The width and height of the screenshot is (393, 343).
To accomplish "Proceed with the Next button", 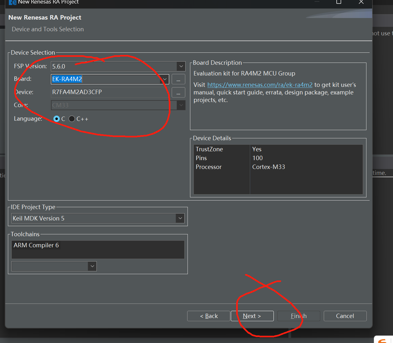I will coord(252,316).
